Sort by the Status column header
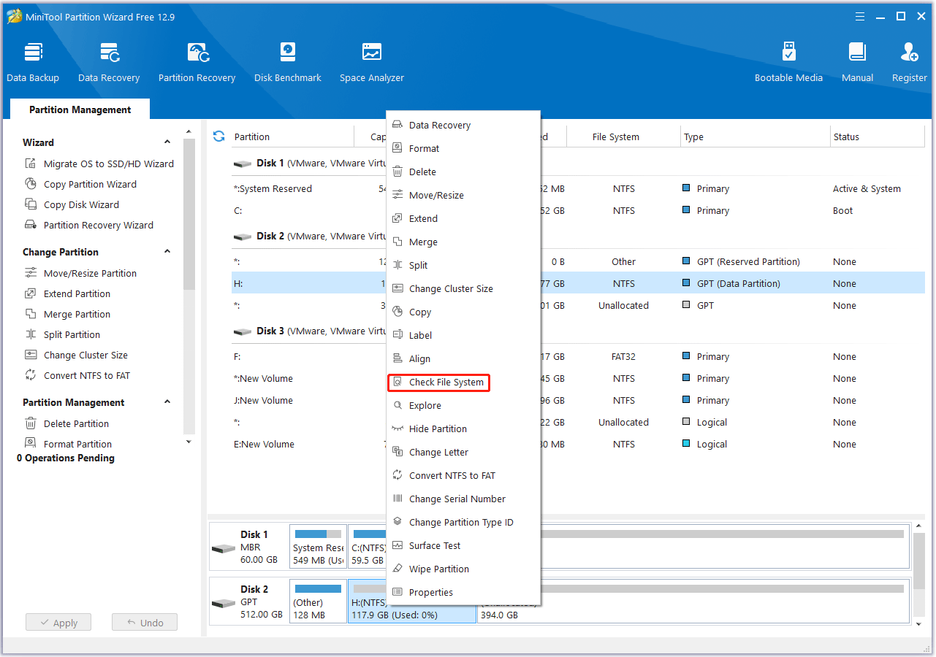The height and width of the screenshot is (657, 936). pyautogui.click(x=878, y=137)
